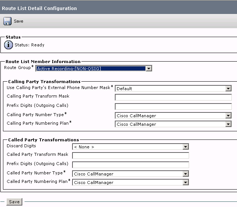The width and height of the screenshot is (237, 207).
Task: Click the floppy disk Save icon
Action: 7,21
